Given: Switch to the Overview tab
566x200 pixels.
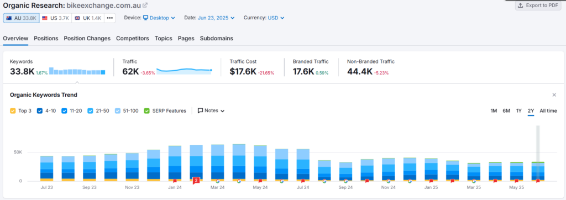Looking at the screenshot, I should 15,38.
